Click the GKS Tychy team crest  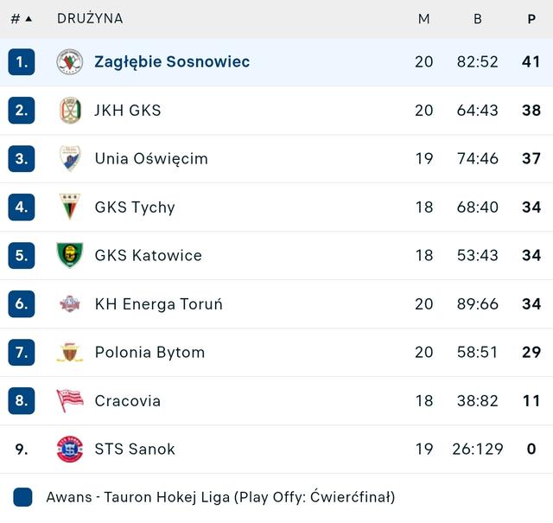[69, 207]
